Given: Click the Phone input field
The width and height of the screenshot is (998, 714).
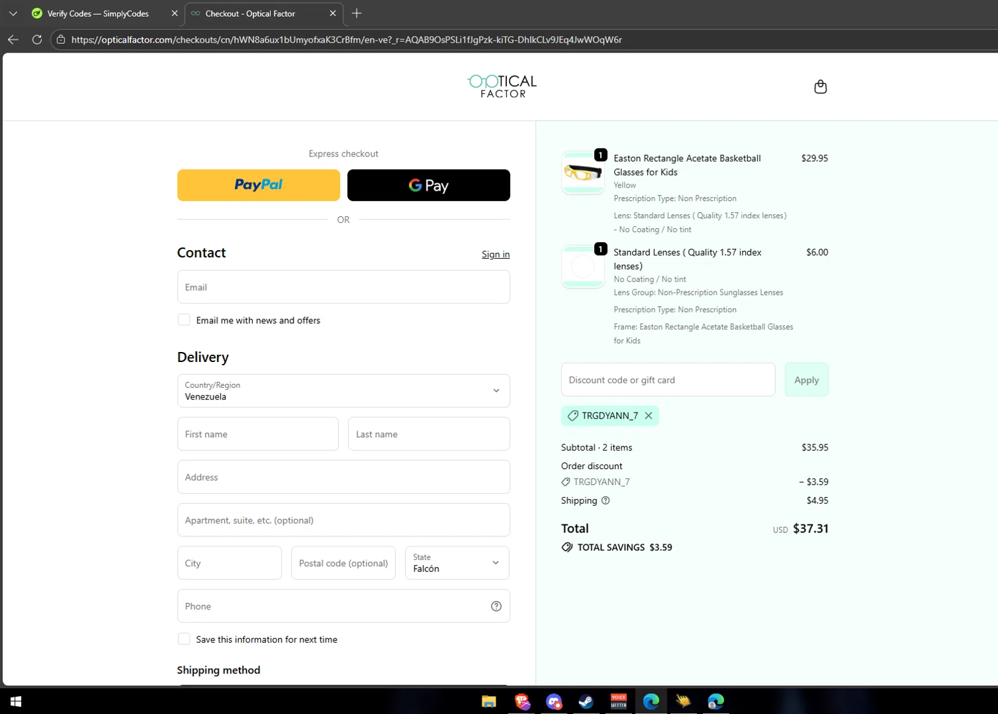Looking at the screenshot, I should [x=343, y=606].
